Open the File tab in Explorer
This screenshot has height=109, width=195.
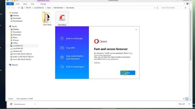pyautogui.click(x=10, y=4)
